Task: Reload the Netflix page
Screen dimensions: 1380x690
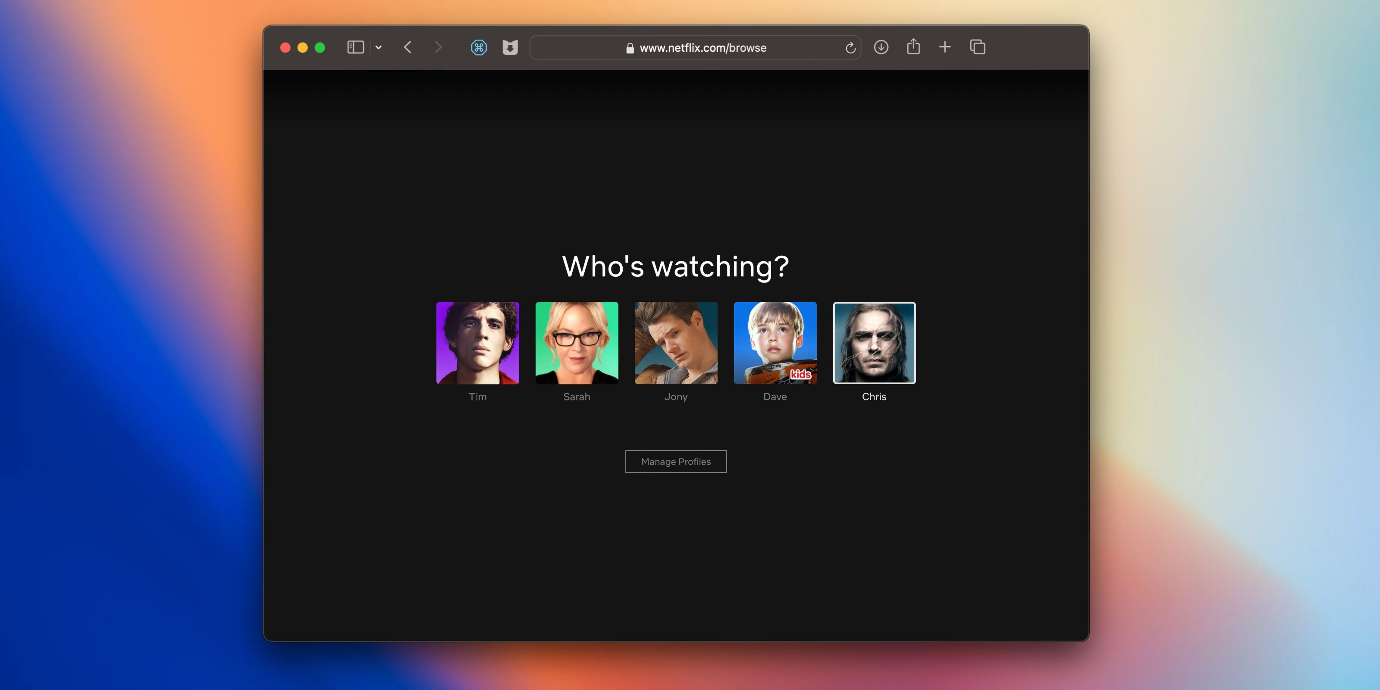Action: (x=851, y=47)
